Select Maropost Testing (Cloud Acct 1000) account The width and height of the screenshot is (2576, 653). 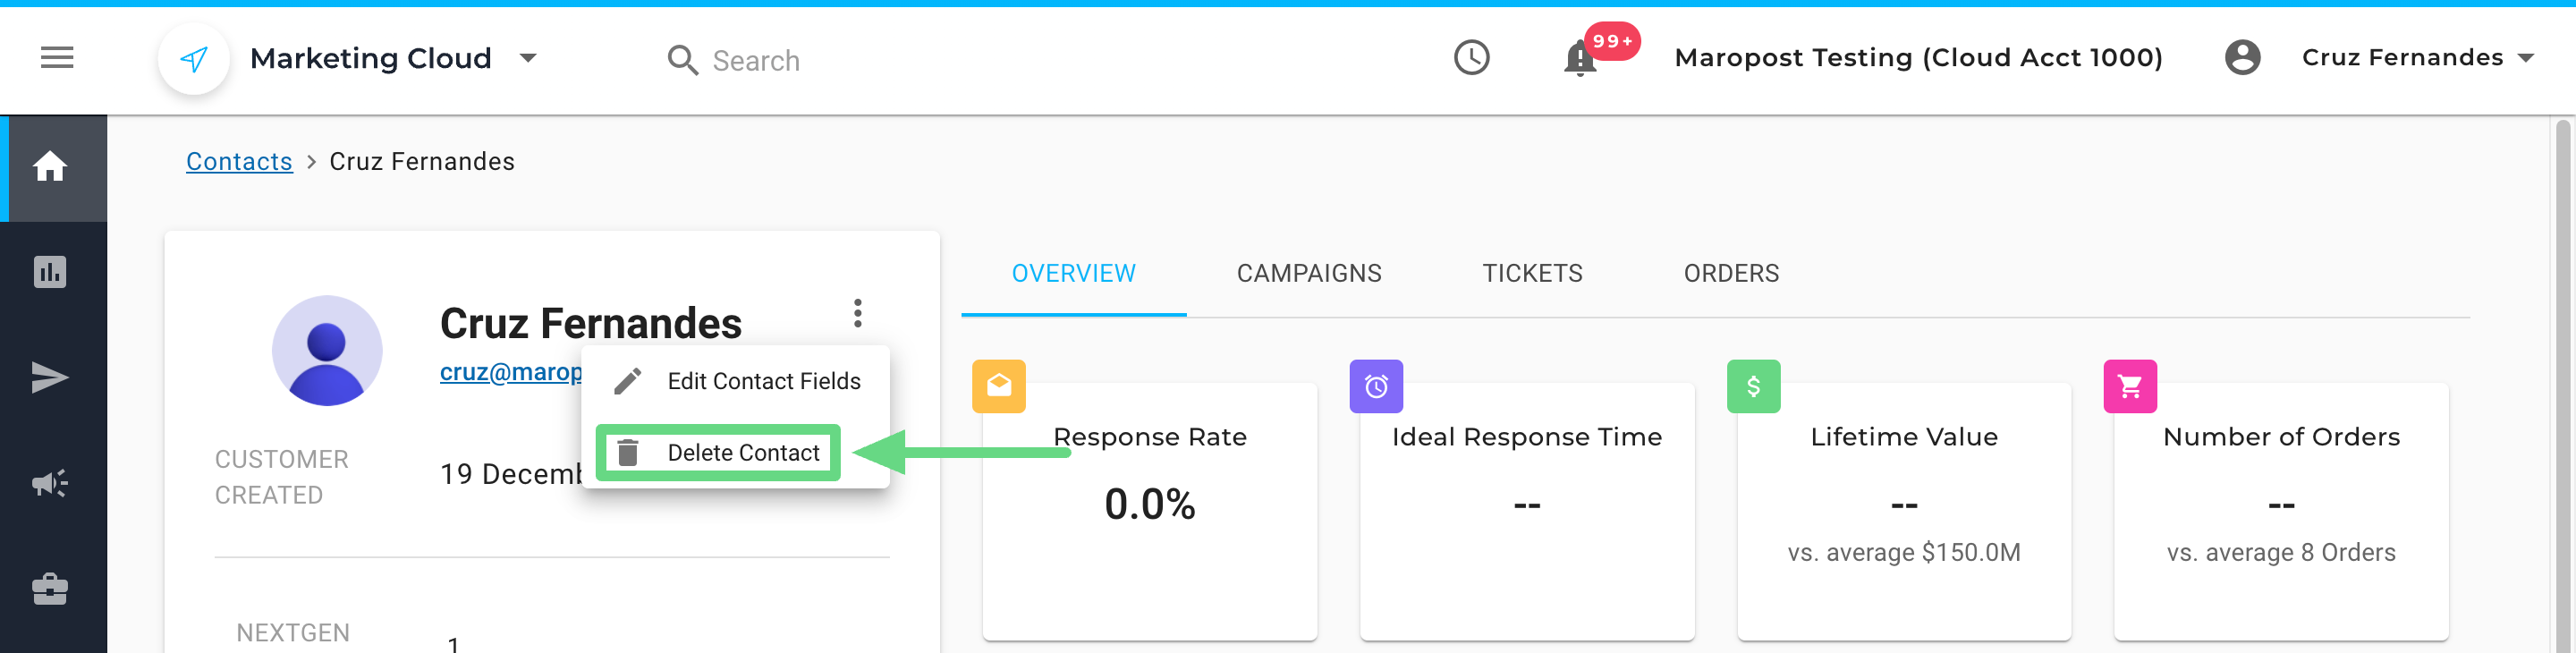[x=1918, y=58]
